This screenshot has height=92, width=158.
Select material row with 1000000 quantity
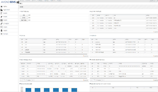[x=54, y=66]
